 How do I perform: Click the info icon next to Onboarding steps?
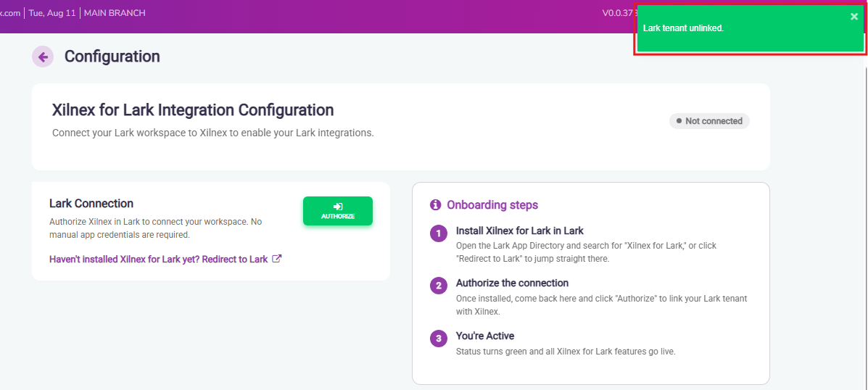435,204
